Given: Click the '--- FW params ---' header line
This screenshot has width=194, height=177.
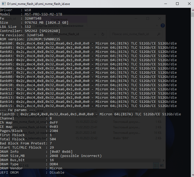Looking at the screenshot, I should click(17, 110).
